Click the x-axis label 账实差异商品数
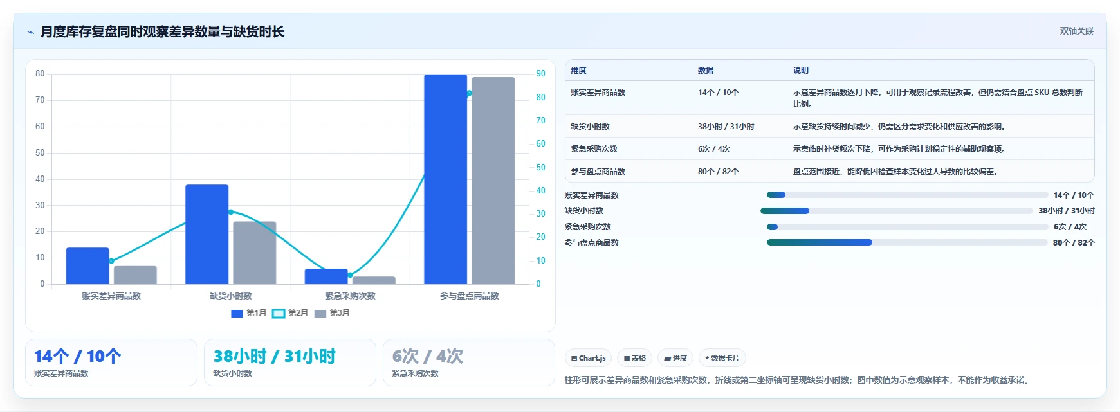The image size is (1120, 412). pos(111,296)
